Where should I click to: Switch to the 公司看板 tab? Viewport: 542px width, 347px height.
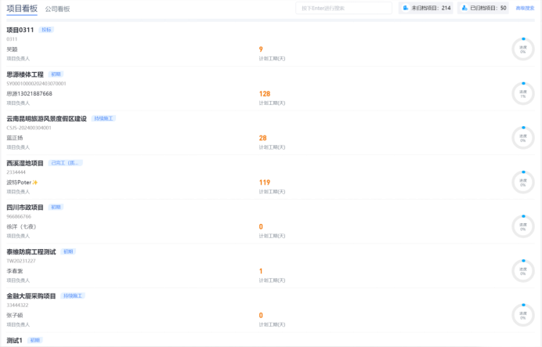(x=57, y=9)
